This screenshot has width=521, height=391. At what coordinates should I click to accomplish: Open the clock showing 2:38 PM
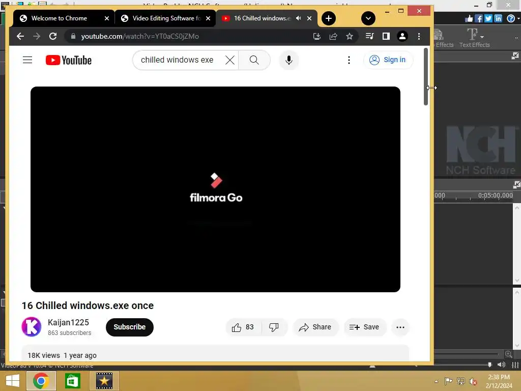click(x=499, y=381)
